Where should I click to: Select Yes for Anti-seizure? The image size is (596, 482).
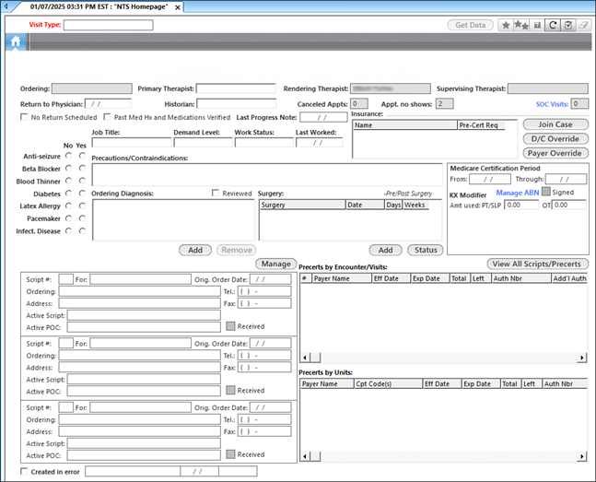coord(82,156)
